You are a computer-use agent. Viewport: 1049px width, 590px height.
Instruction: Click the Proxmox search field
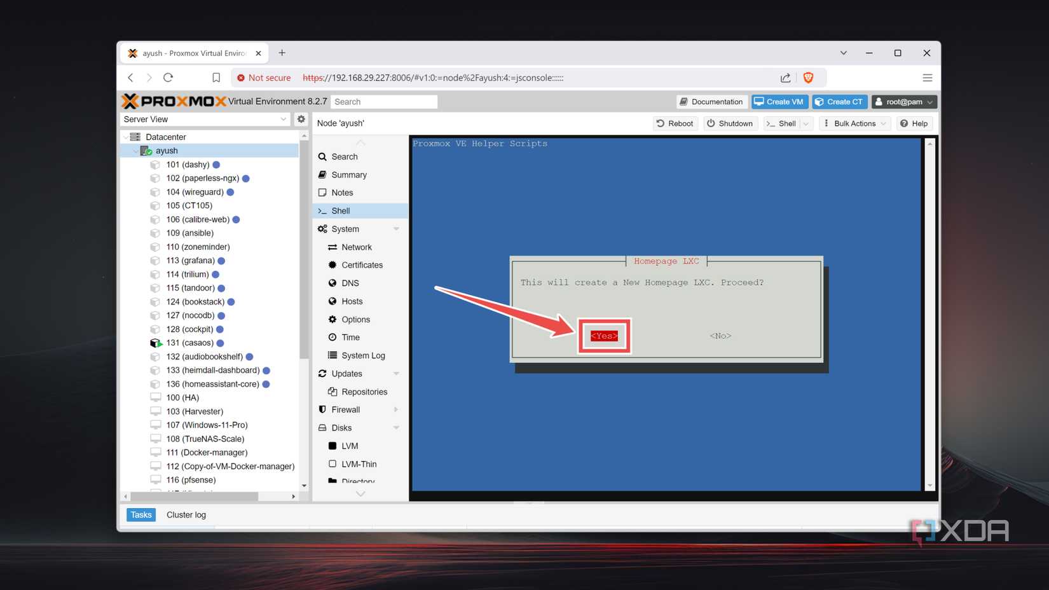click(384, 102)
